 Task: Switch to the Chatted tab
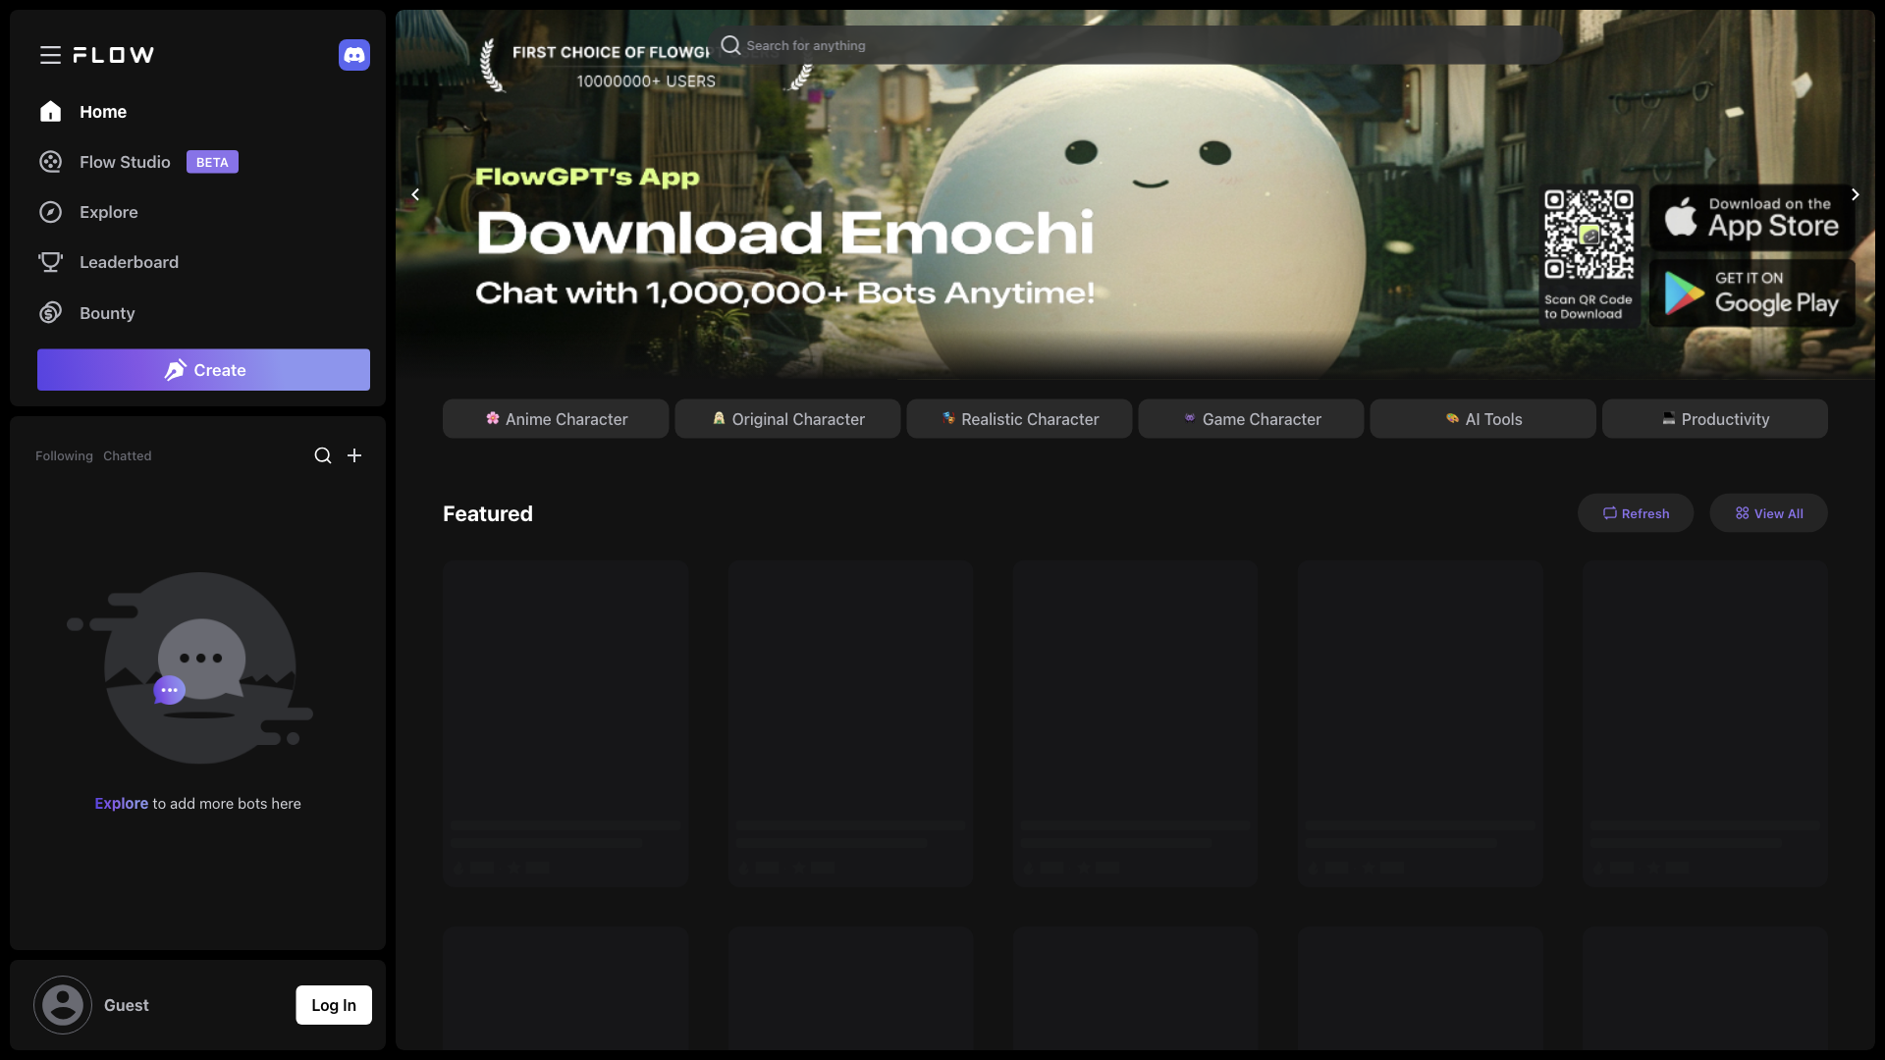click(x=127, y=455)
